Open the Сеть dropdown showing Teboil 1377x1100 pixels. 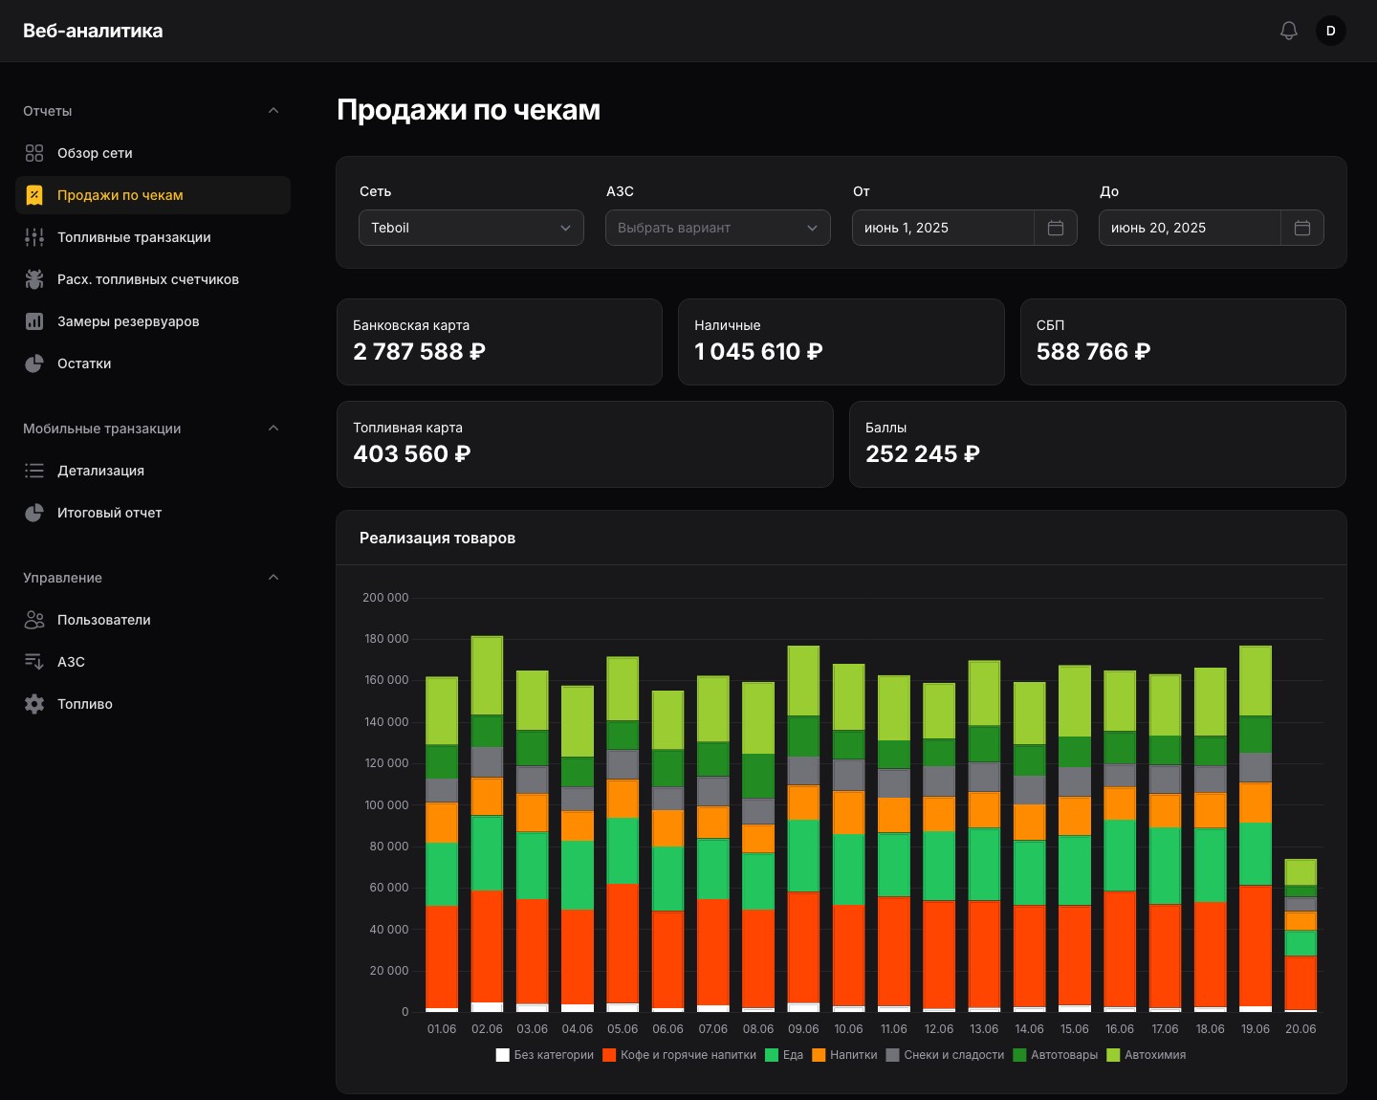[x=471, y=228]
